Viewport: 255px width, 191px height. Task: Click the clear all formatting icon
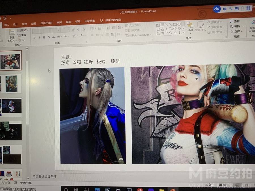point(84,29)
